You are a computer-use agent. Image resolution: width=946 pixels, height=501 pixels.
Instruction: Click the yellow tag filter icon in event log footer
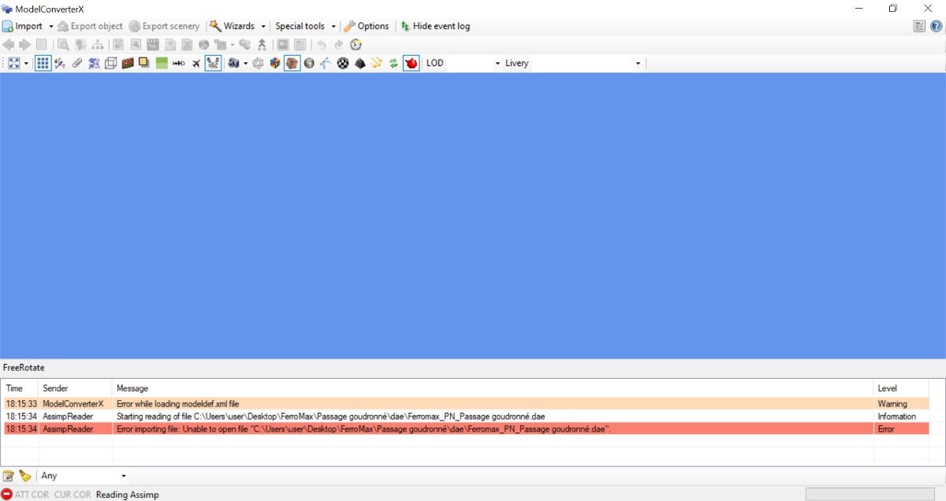click(x=24, y=476)
